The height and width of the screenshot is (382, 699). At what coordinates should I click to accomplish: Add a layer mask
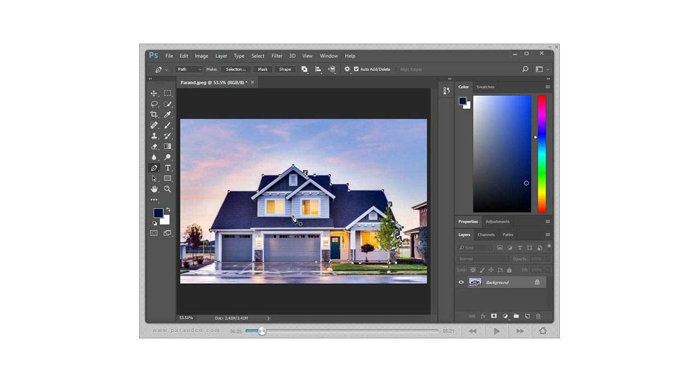[x=494, y=315]
